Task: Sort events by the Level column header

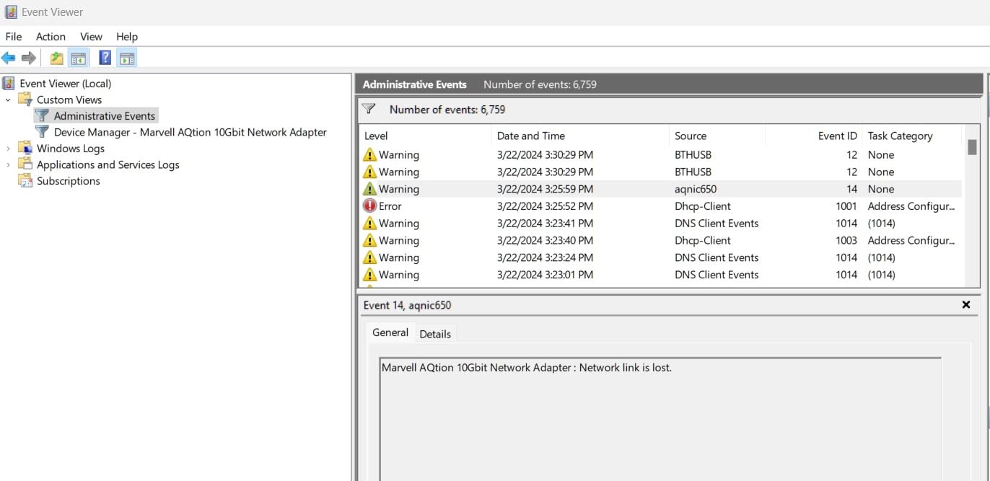Action: pyautogui.click(x=425, y=136)
